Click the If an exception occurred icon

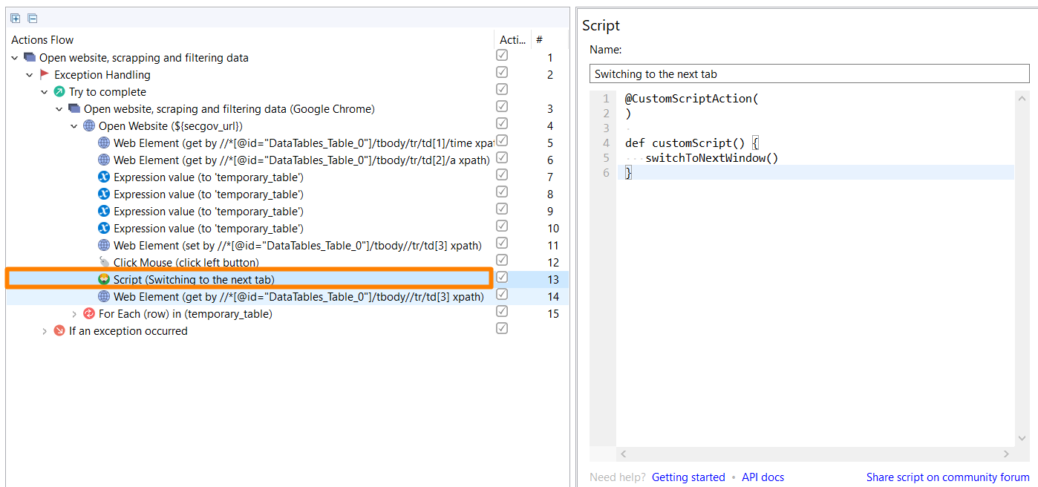(x=59, y=330)
